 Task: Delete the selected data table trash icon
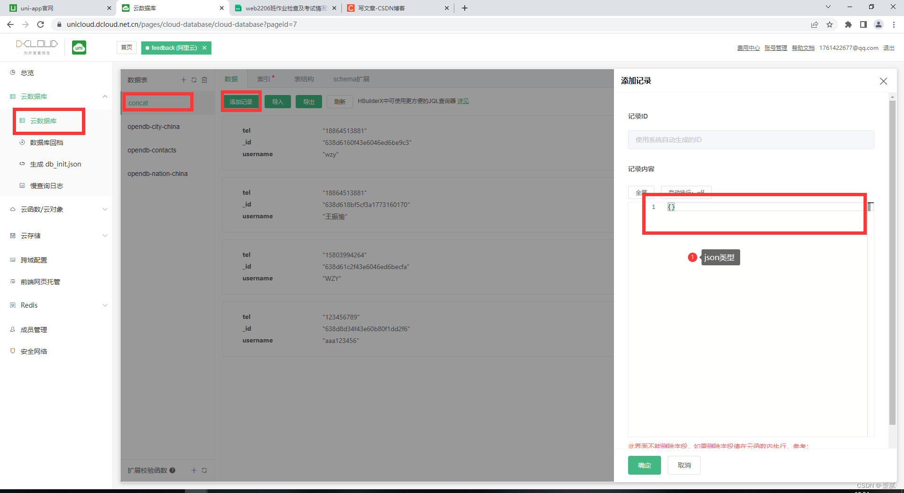pos(204,80)
